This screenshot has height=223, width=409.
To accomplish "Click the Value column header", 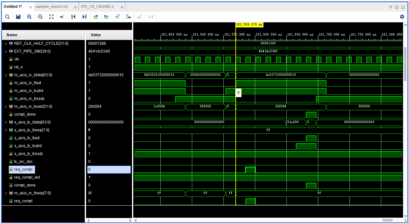I will point(109,35).
